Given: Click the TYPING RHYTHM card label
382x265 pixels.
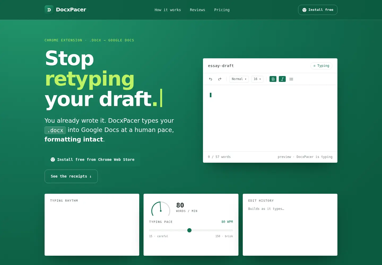Looking at the screenshot, I should [64, 201].
